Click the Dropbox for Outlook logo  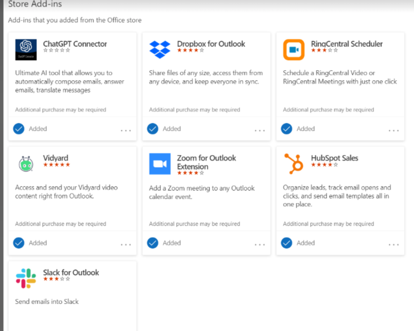pyautogui.click(x=160, y=50)
